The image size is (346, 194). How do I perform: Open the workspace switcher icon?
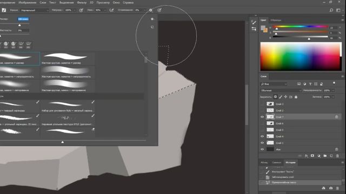tap(338, 10)
